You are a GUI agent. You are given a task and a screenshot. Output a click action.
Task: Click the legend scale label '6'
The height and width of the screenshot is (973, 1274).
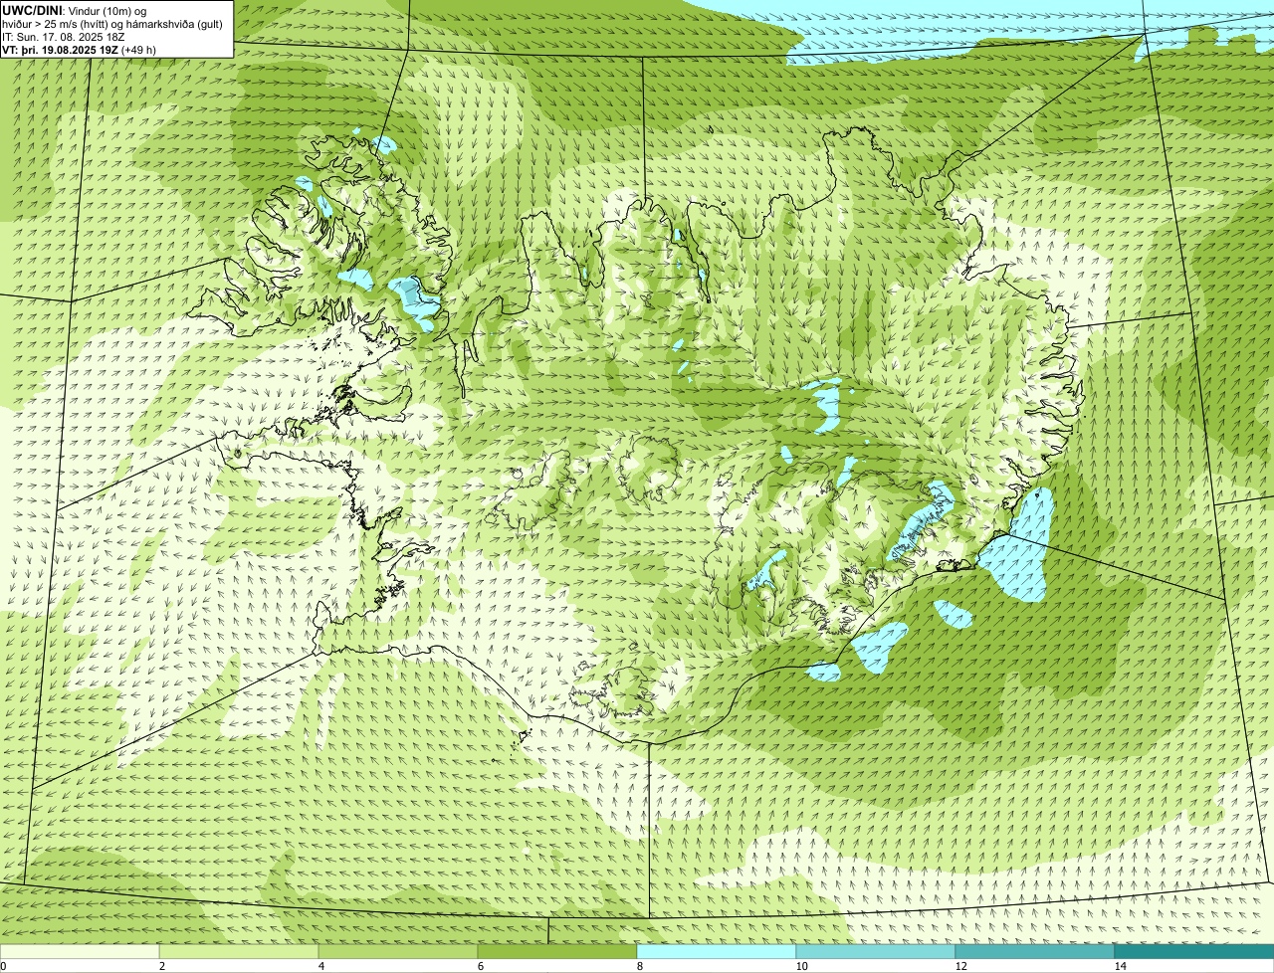480,966
